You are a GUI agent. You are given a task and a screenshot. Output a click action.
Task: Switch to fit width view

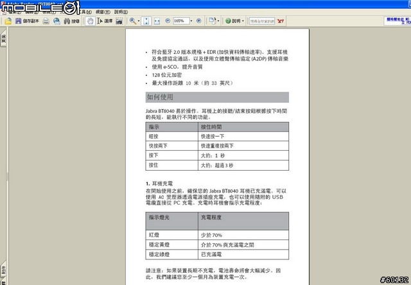point(157,21)
